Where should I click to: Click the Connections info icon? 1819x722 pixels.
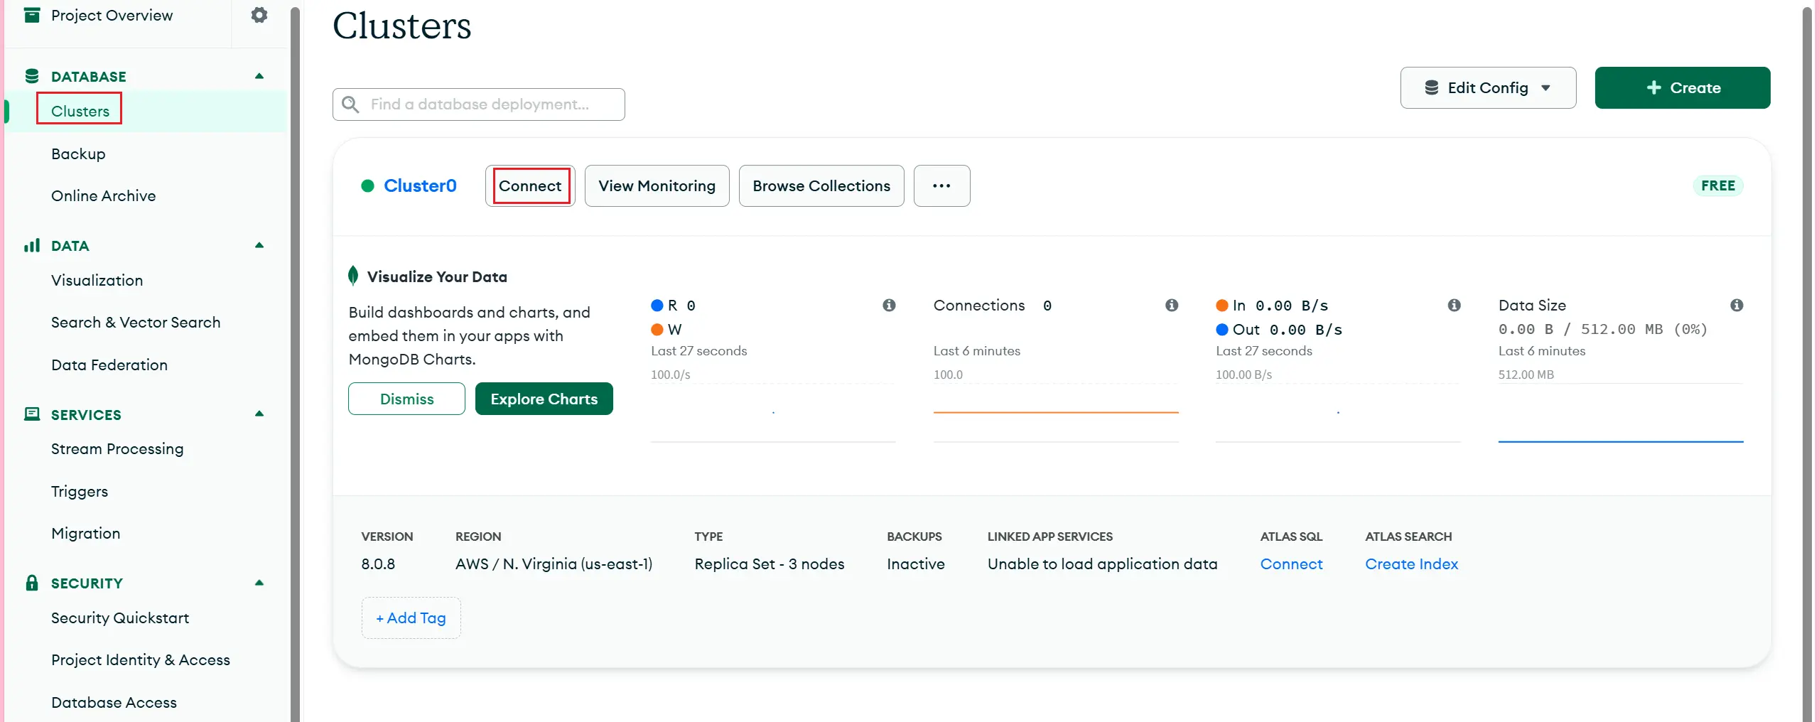coord(1172,306)
